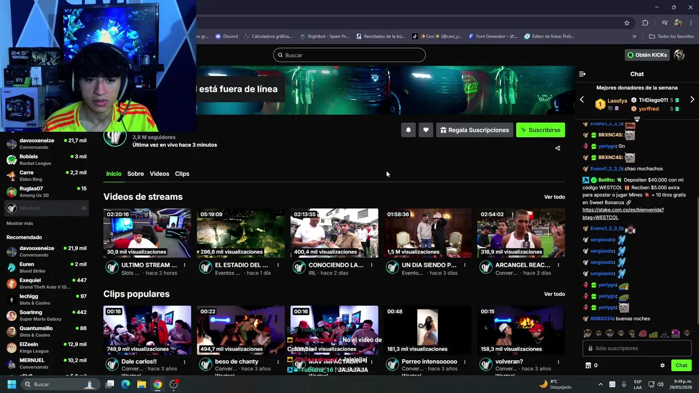Open the Discord bookmark
Viewport: 699px width, 393px height.
click(x=226, y=37)
